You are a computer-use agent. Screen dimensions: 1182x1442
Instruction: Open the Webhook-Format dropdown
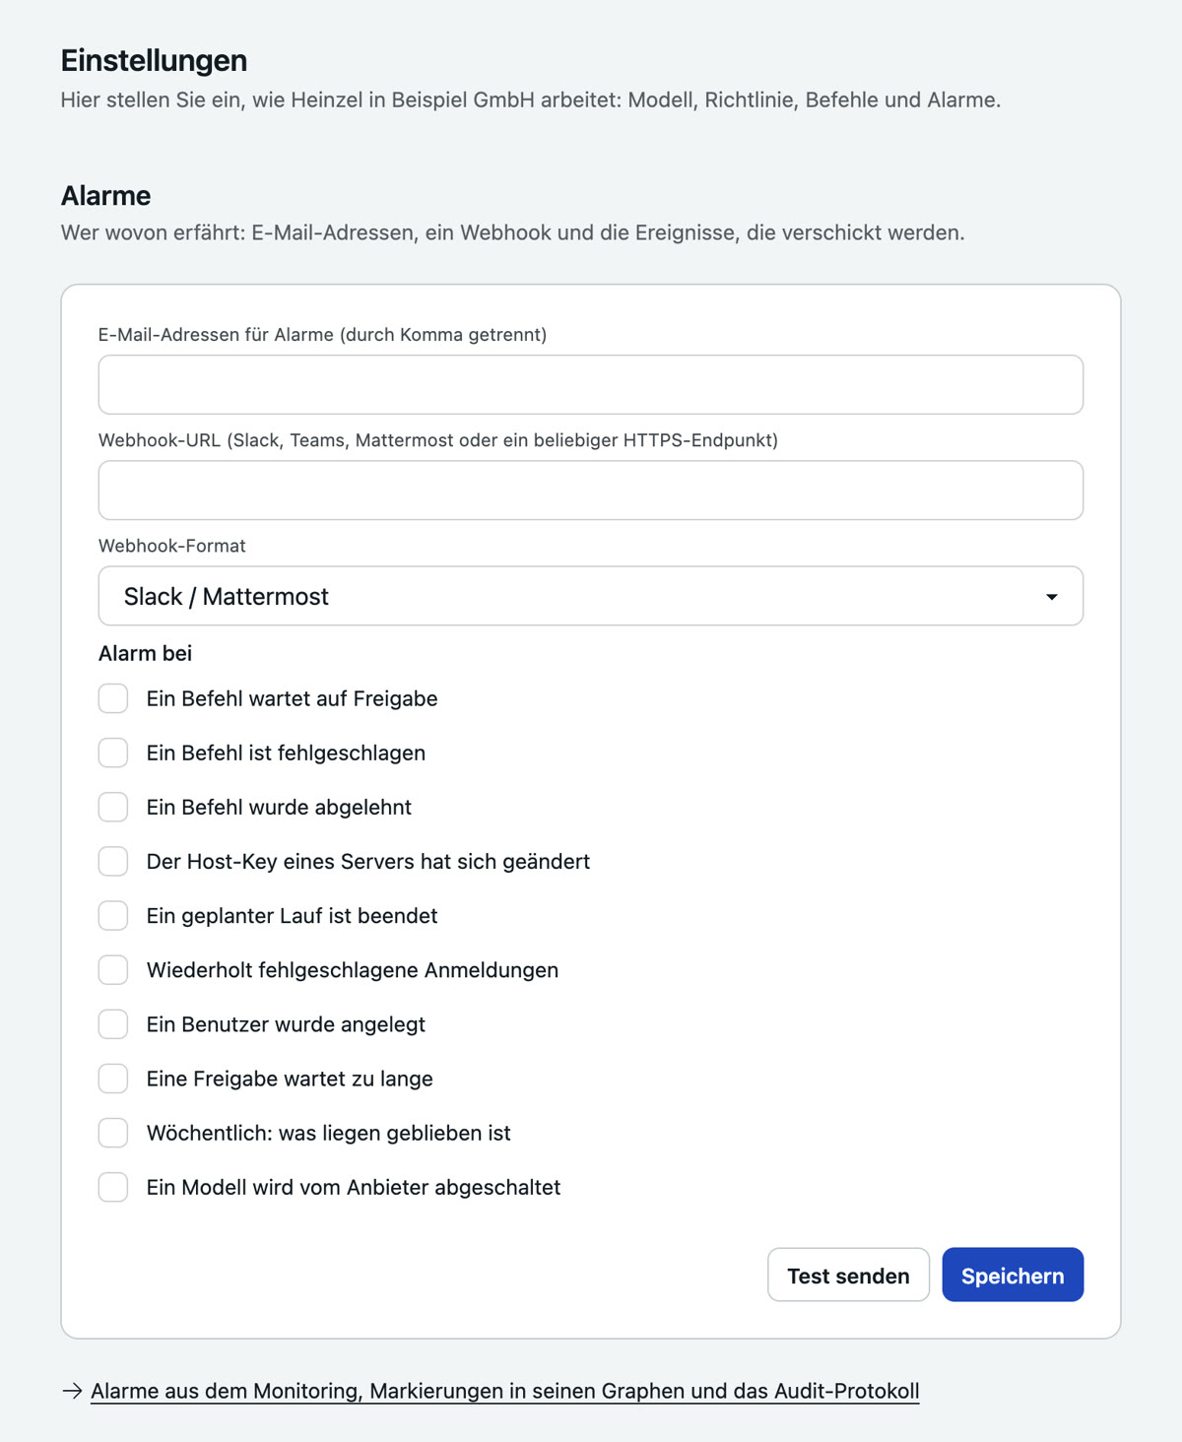point(591,596)
